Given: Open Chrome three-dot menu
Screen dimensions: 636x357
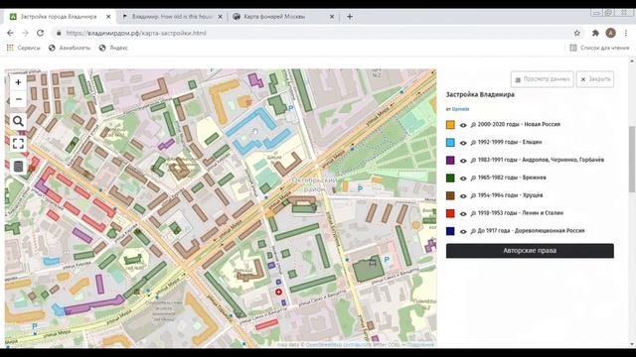Looking at the screenshot, I should coord(626,33).
